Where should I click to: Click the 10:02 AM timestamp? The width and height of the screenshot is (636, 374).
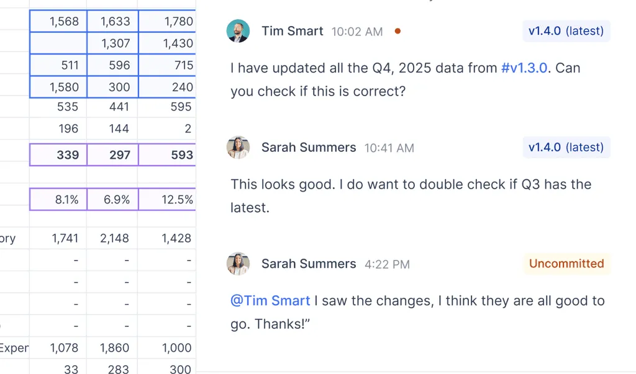[357, 32]
